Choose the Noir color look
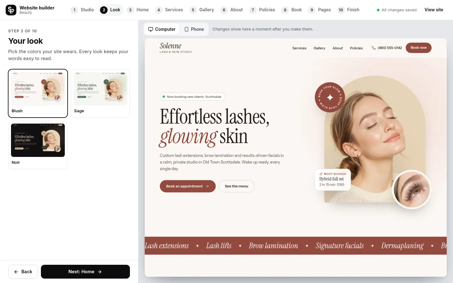This screenshot has height=283, width=453. click(x=38, y=145)
